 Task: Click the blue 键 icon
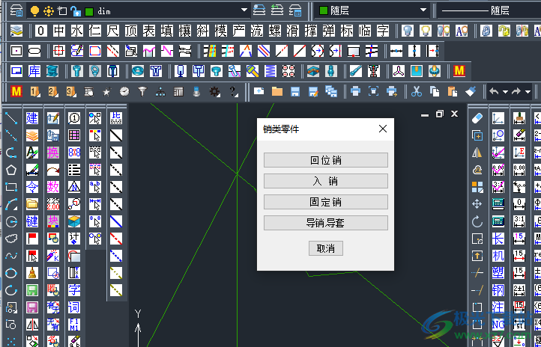click(32, 221)
